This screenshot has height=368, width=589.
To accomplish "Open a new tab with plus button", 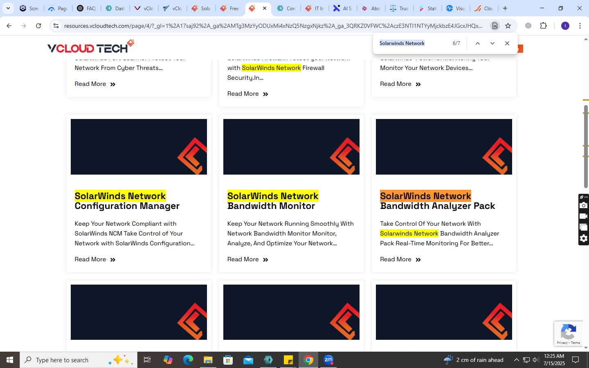I will pyautogui.click(x=505, y=8).
